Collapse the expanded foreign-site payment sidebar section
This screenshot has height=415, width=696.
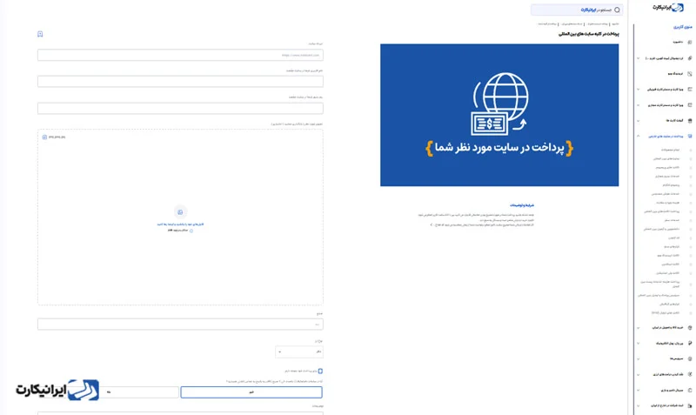639,137
